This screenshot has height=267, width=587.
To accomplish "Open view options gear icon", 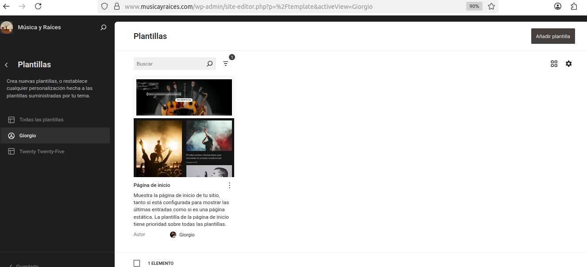I will (568, 64).
